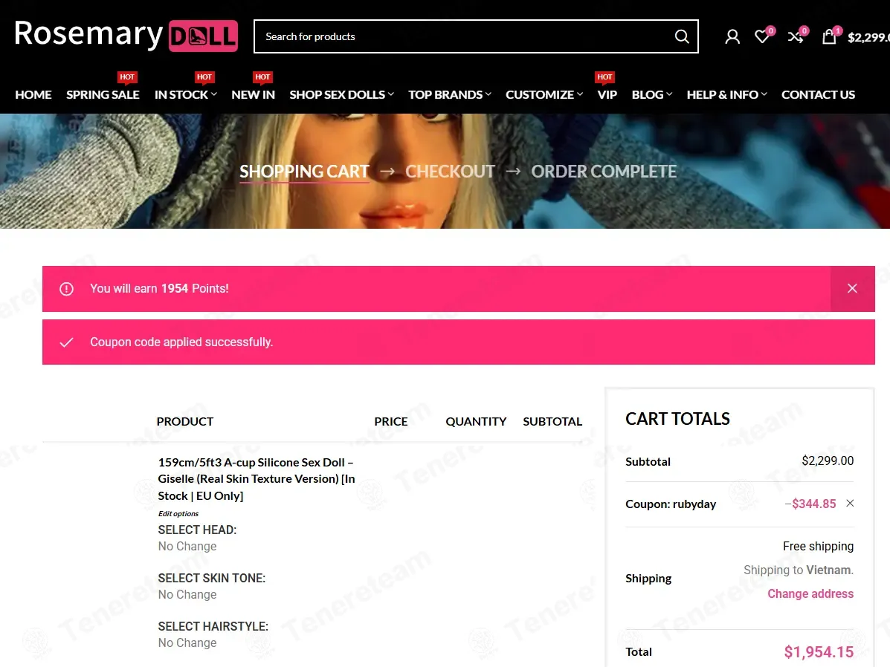The image size is (890, 667).
Task: Click the 'You will earn 1954 Points!' message
Action: (x=160, y=288)
